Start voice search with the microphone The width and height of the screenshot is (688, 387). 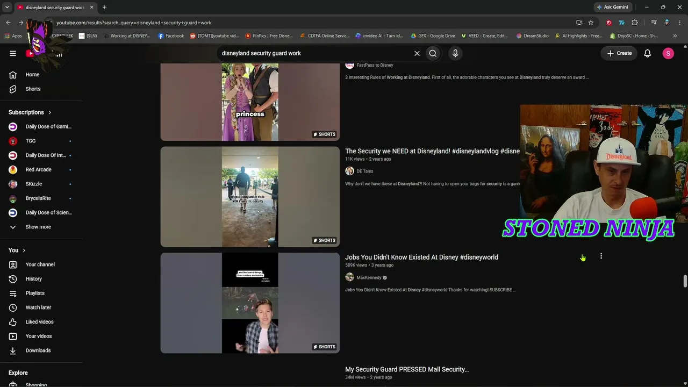point(455,53)
